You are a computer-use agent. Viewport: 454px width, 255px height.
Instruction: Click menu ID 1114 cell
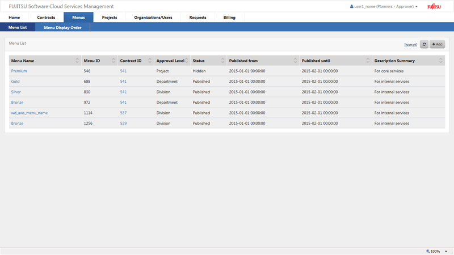(x=88, y=113)
